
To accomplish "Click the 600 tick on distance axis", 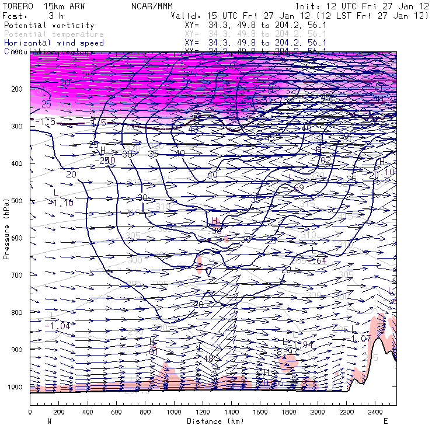I will [116, 412].
